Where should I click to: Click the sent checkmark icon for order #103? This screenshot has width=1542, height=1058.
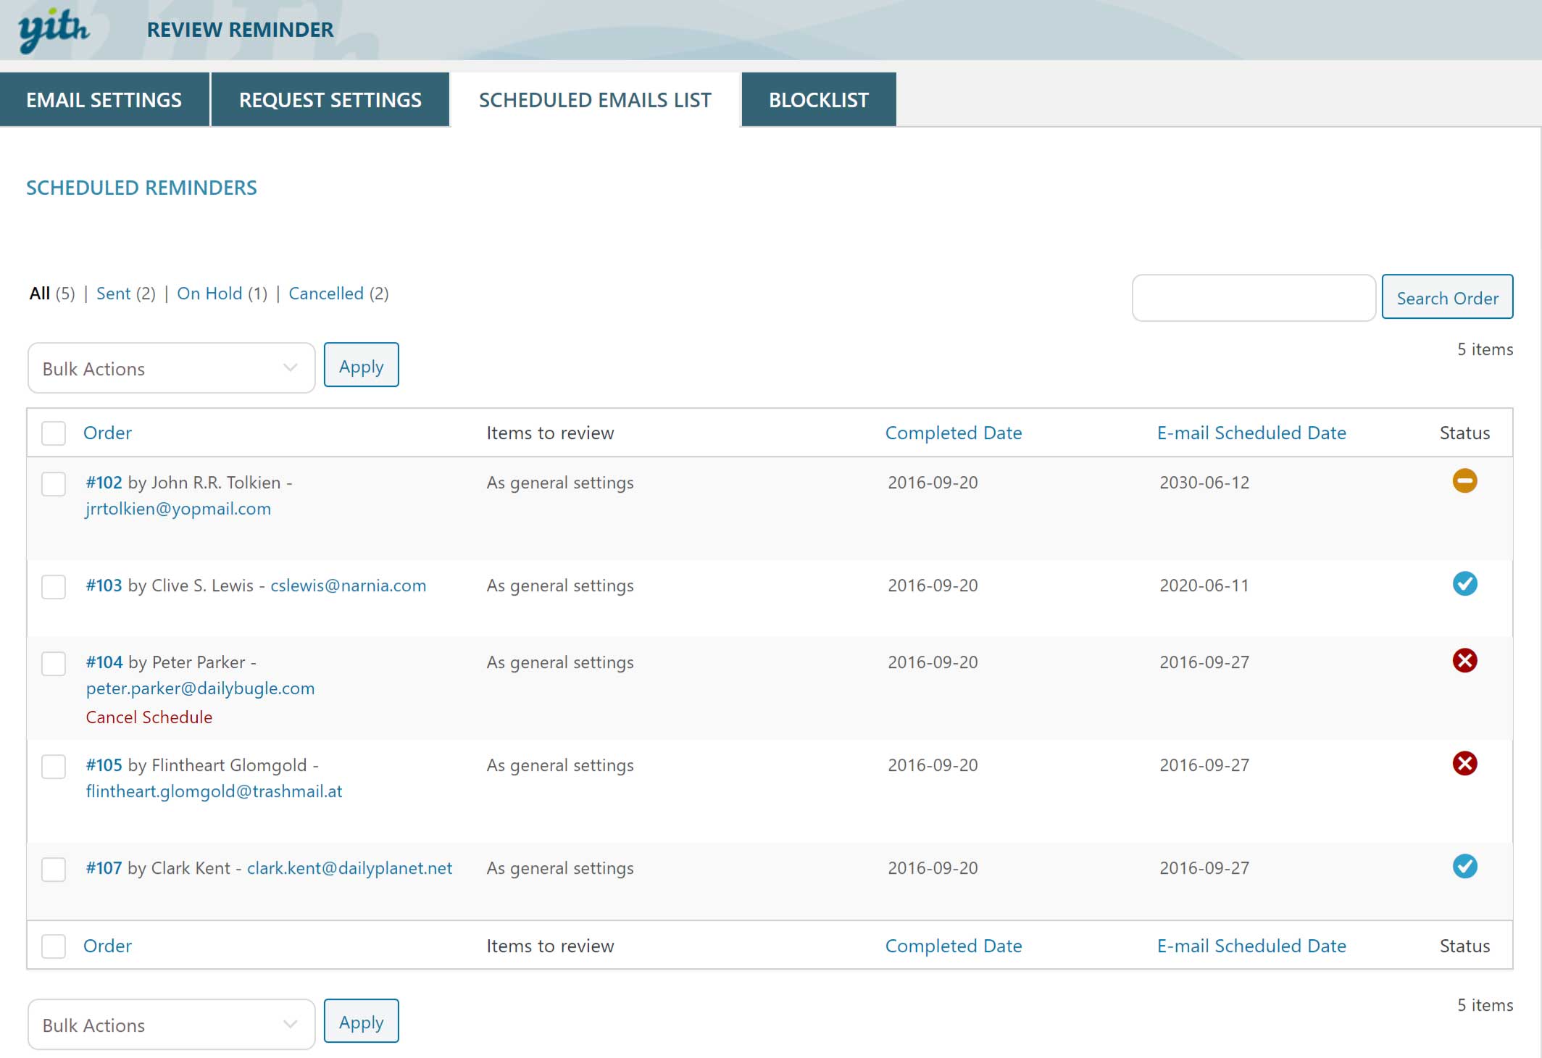click(x=1464, y=584)
